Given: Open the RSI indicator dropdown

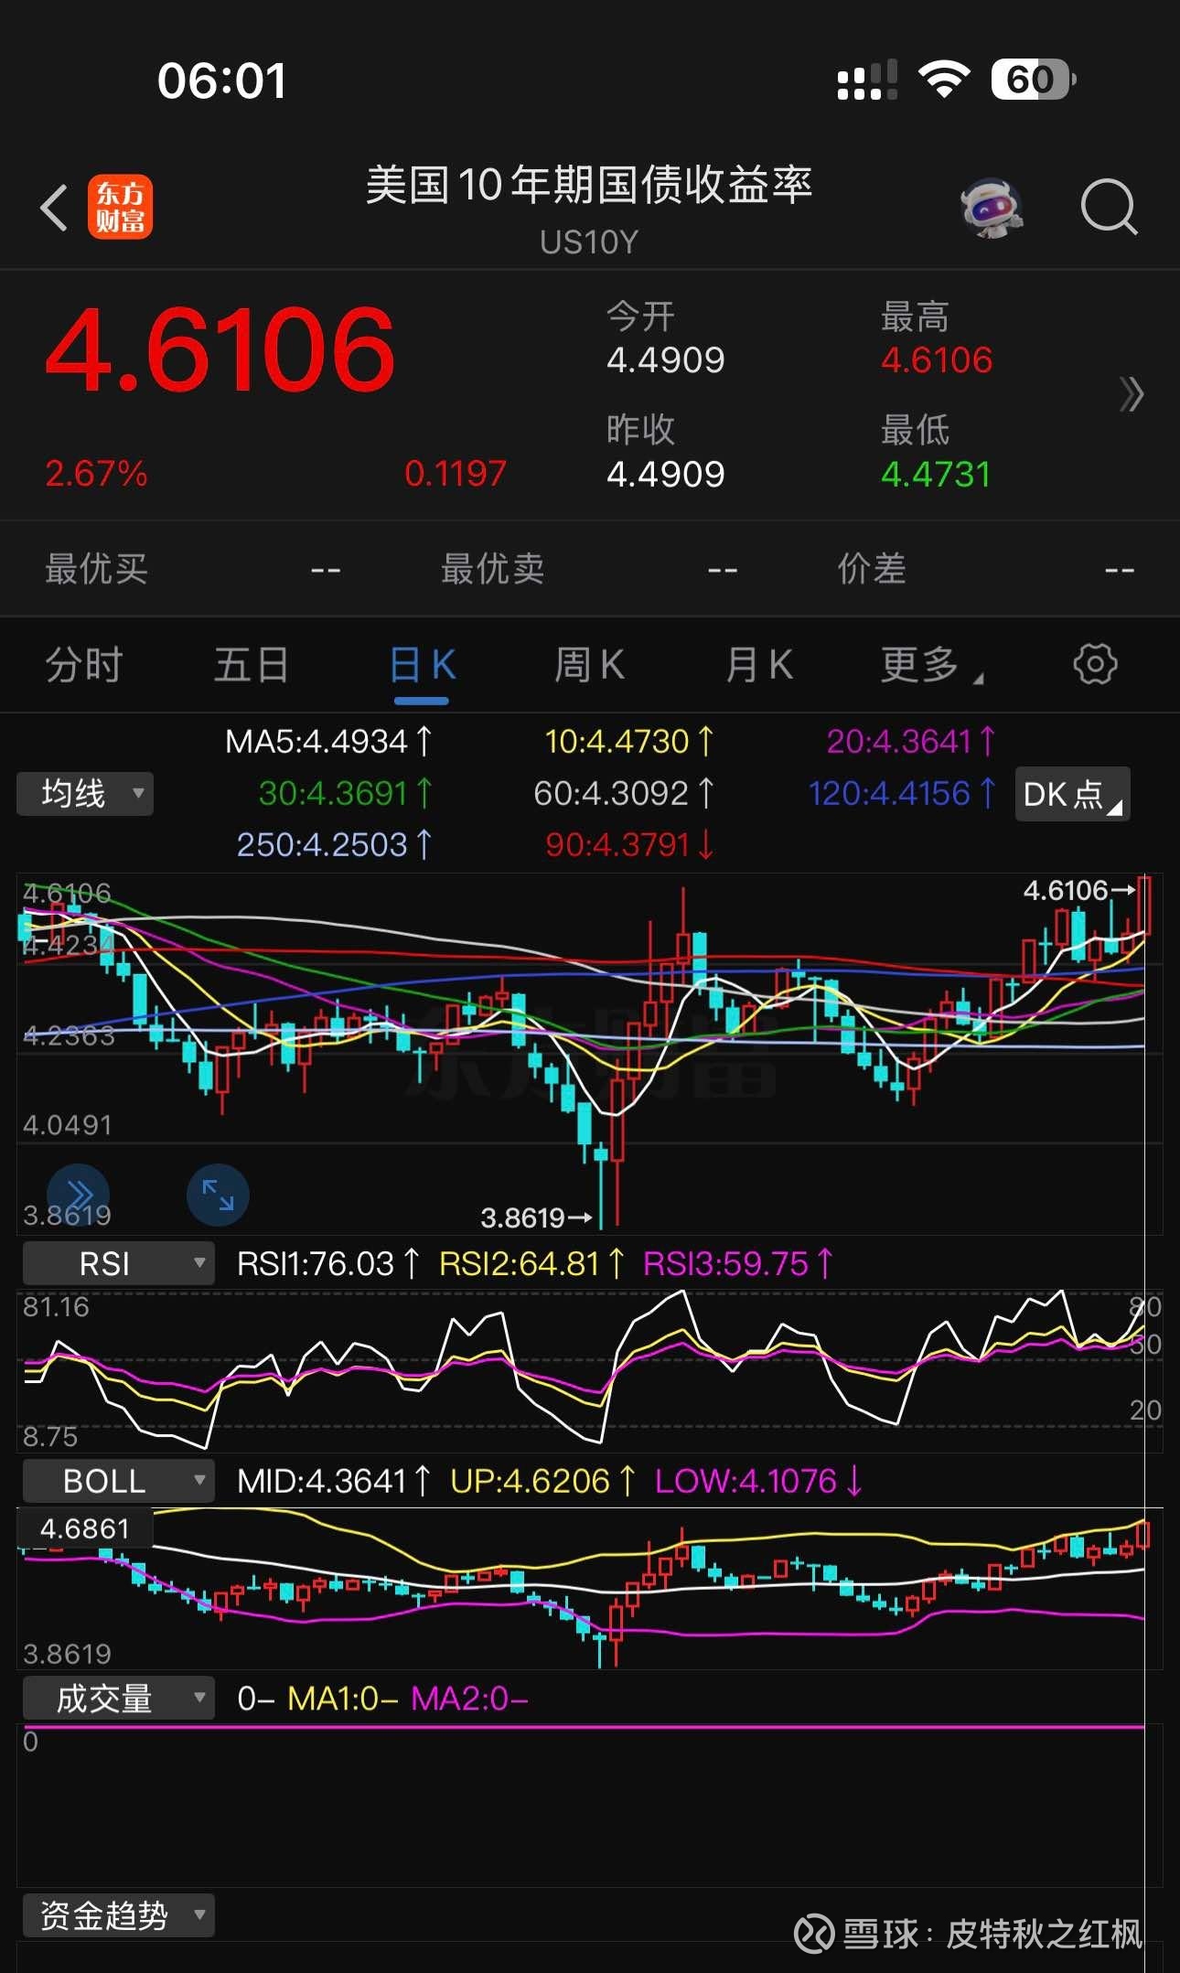Looking at the screenshot, I should tap(118, 1263).
